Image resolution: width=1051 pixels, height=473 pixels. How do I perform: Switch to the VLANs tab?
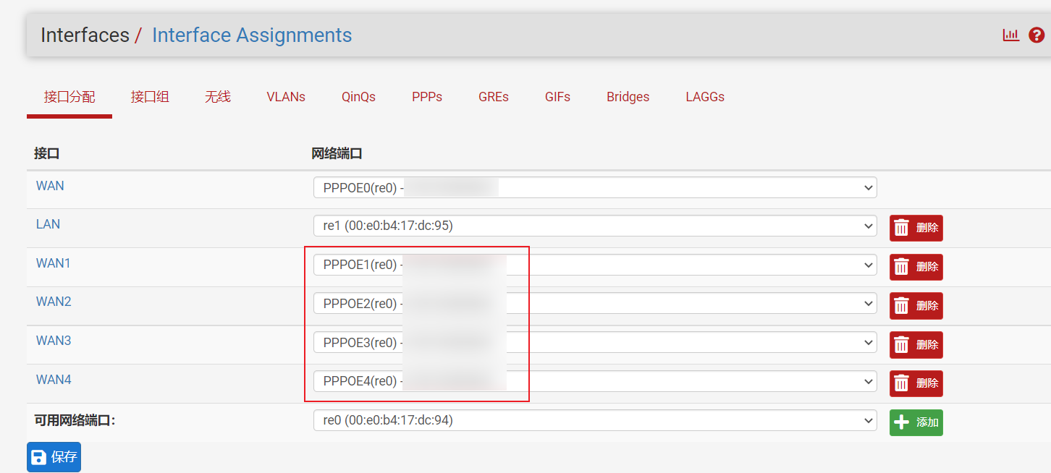(286, 97)
